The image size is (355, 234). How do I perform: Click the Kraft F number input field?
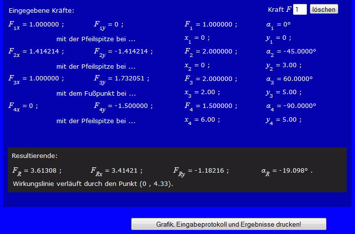(x=300, y=9)
